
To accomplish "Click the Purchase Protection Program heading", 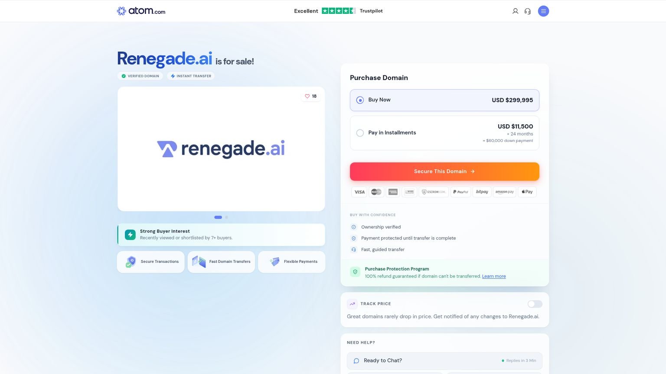I will point(397,269).
